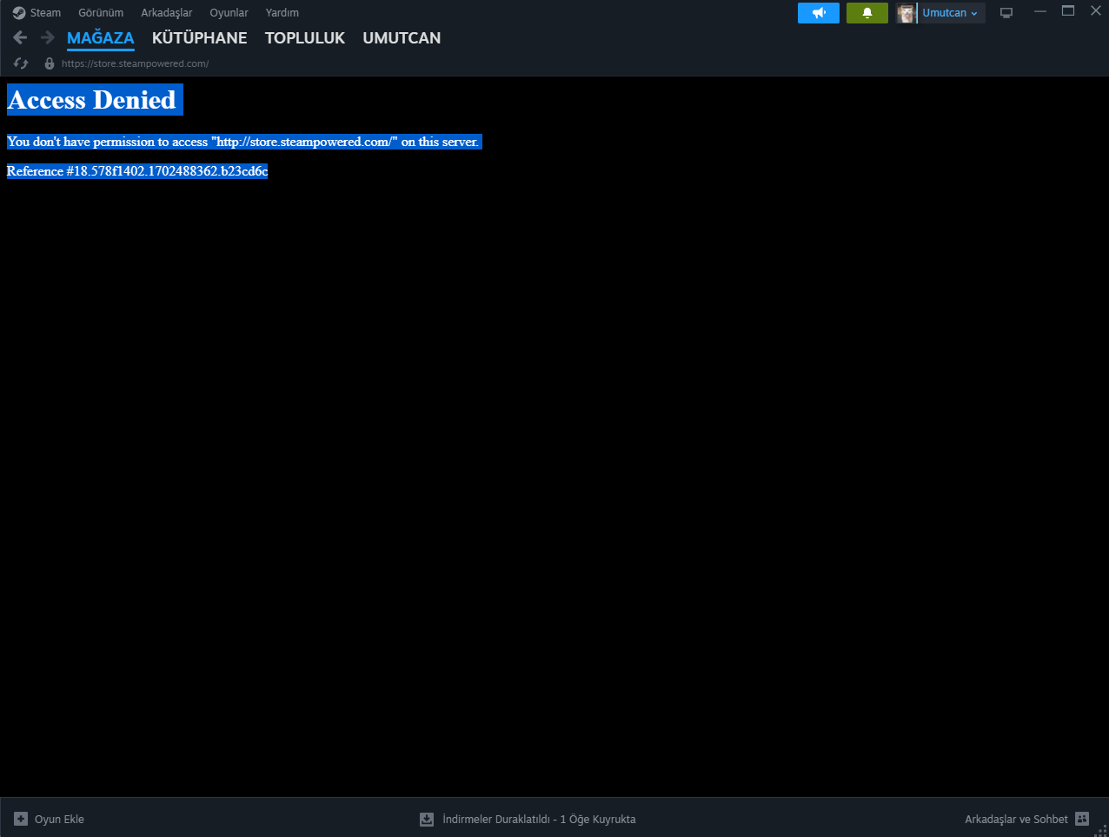Image resolution: width=1109 pixels, height=837 pixels.
Task: Close the Steam window
Action: click(x=1096, y=11)
